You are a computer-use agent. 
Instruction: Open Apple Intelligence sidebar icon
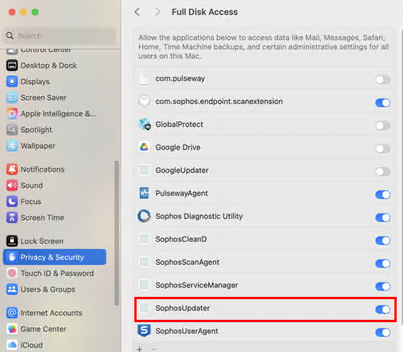tap(12, 114)
